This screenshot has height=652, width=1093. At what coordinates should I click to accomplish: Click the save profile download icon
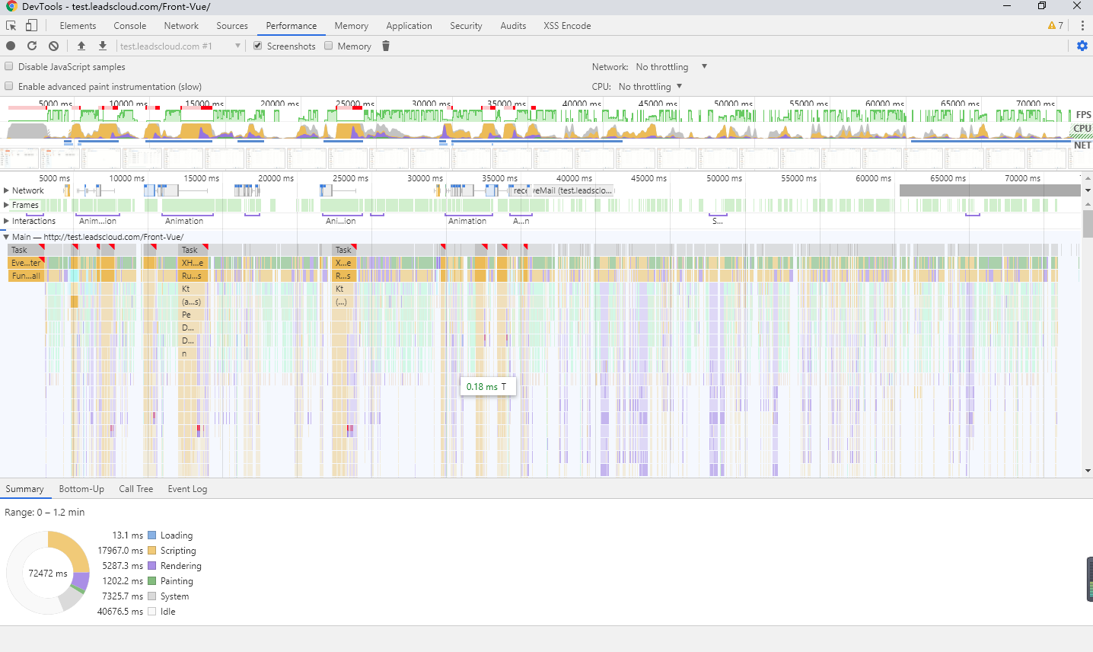point(103,46)
